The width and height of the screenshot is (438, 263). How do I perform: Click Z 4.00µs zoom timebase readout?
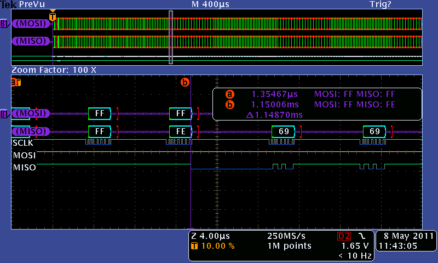[x=211, y=236]
